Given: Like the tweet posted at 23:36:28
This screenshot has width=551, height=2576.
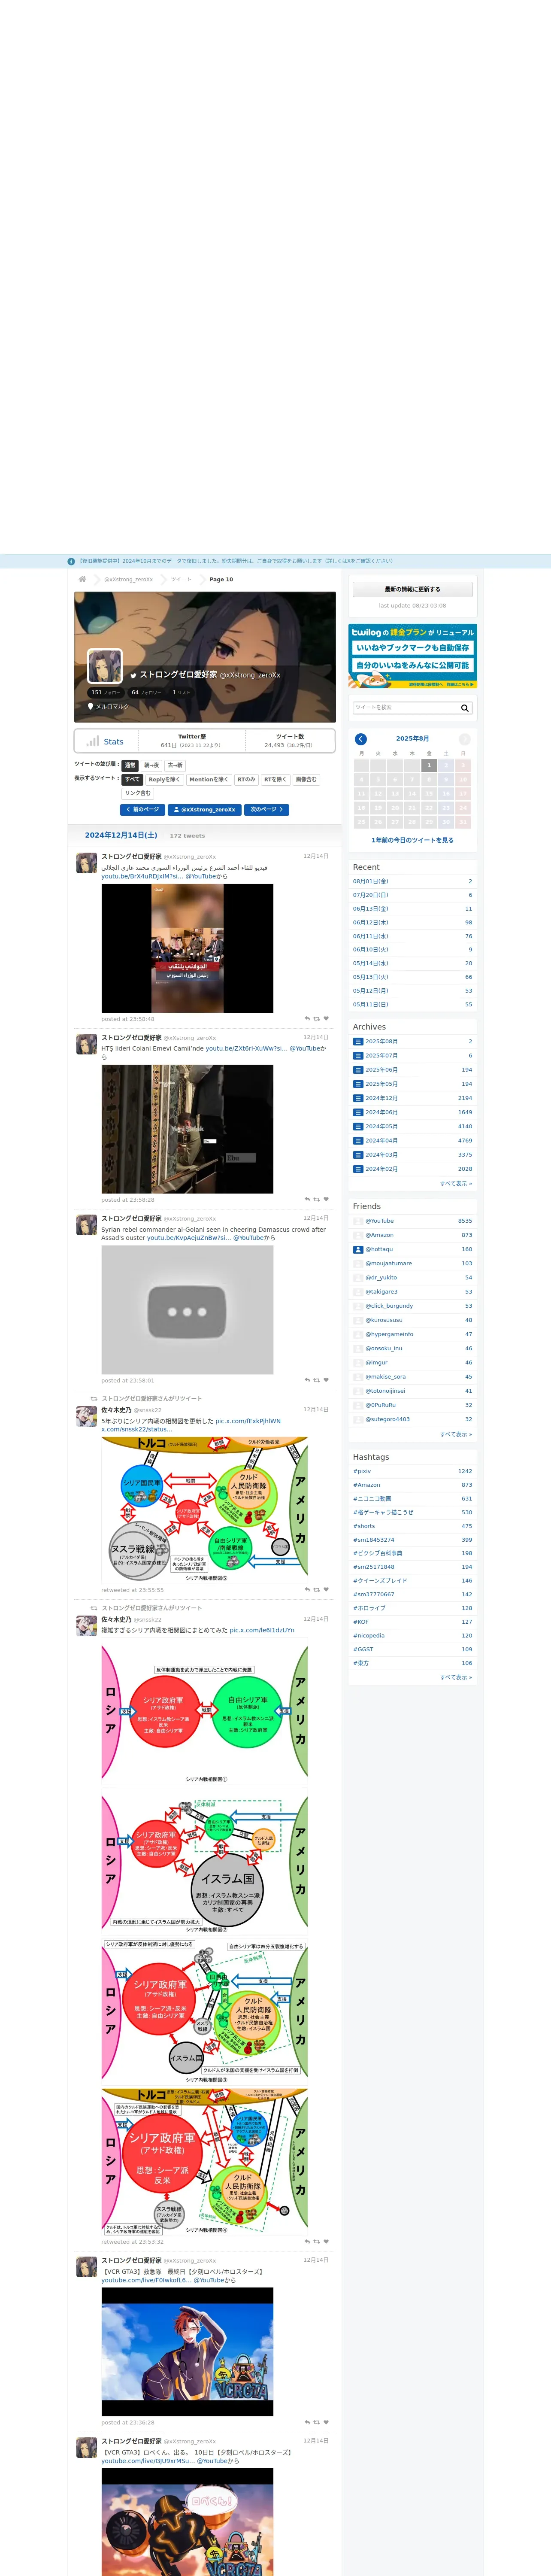Looking at the screenshot, I should (x=326, y=2422).
